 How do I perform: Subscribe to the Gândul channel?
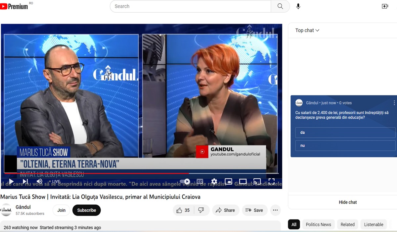[87, 210]
